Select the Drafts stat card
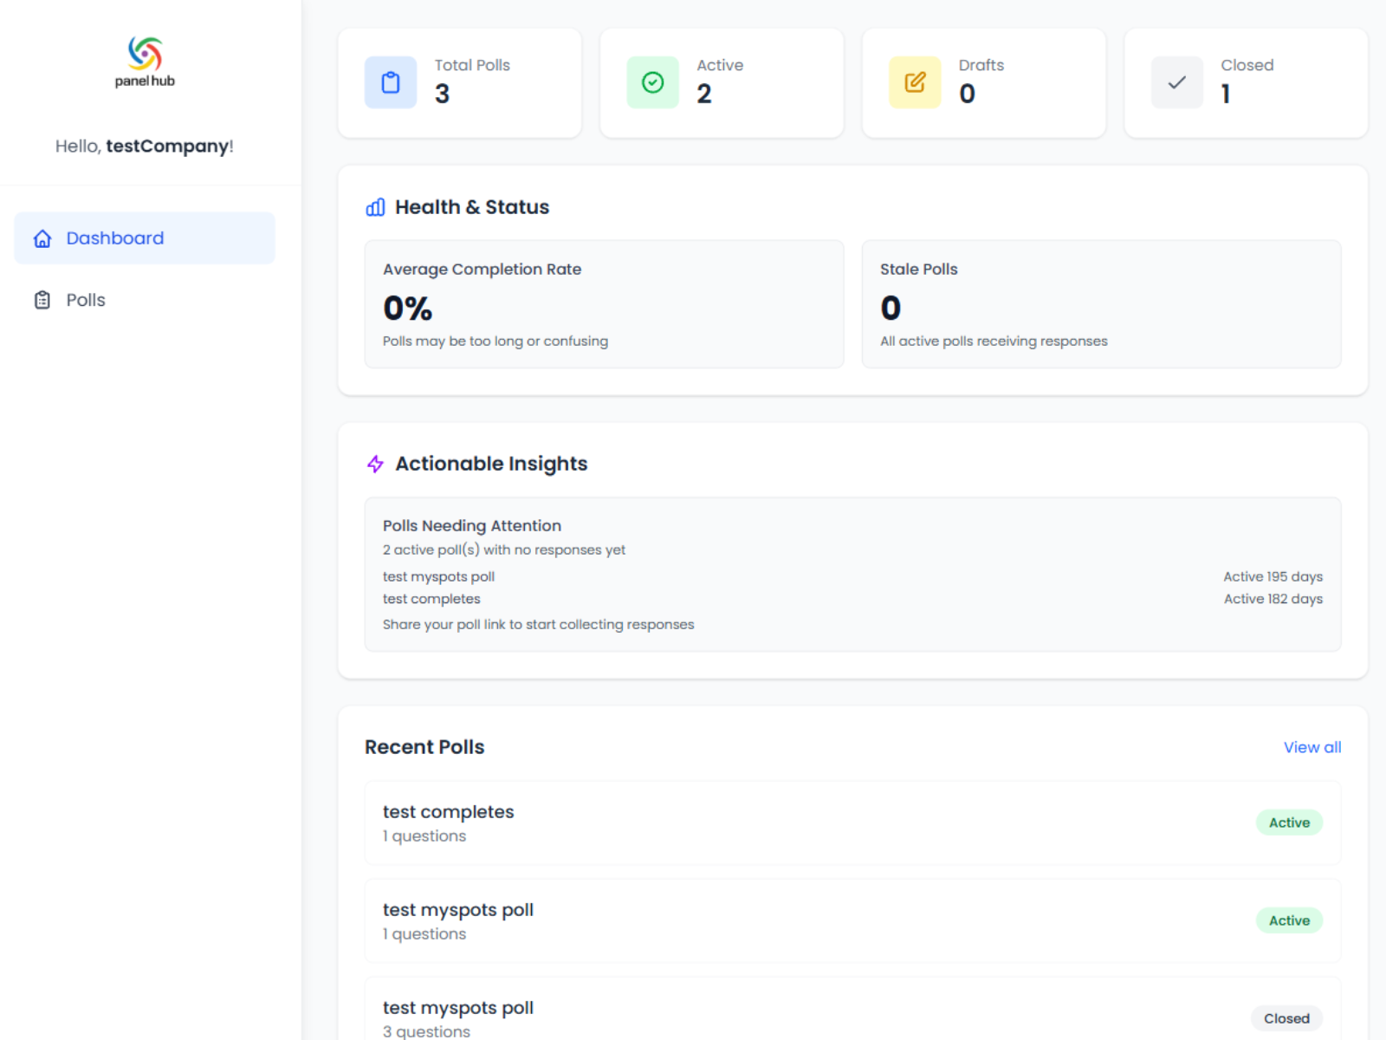The image size is (1386, 1040). point(984,82)
